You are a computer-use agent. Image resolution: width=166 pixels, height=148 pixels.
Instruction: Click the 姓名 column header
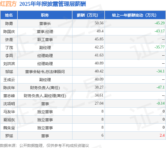click(9, 15)
